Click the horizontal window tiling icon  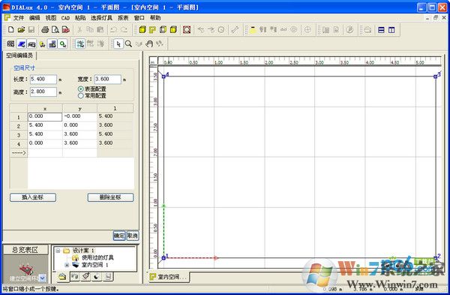[381, 29]
